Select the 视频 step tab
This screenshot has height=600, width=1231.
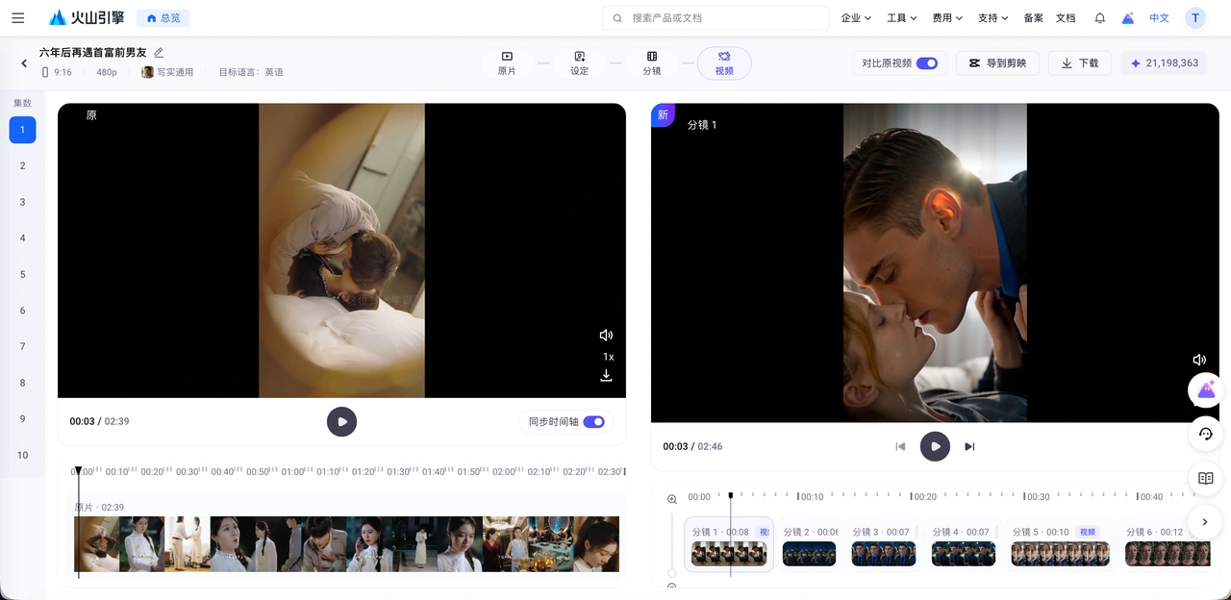tap(724, 63)
